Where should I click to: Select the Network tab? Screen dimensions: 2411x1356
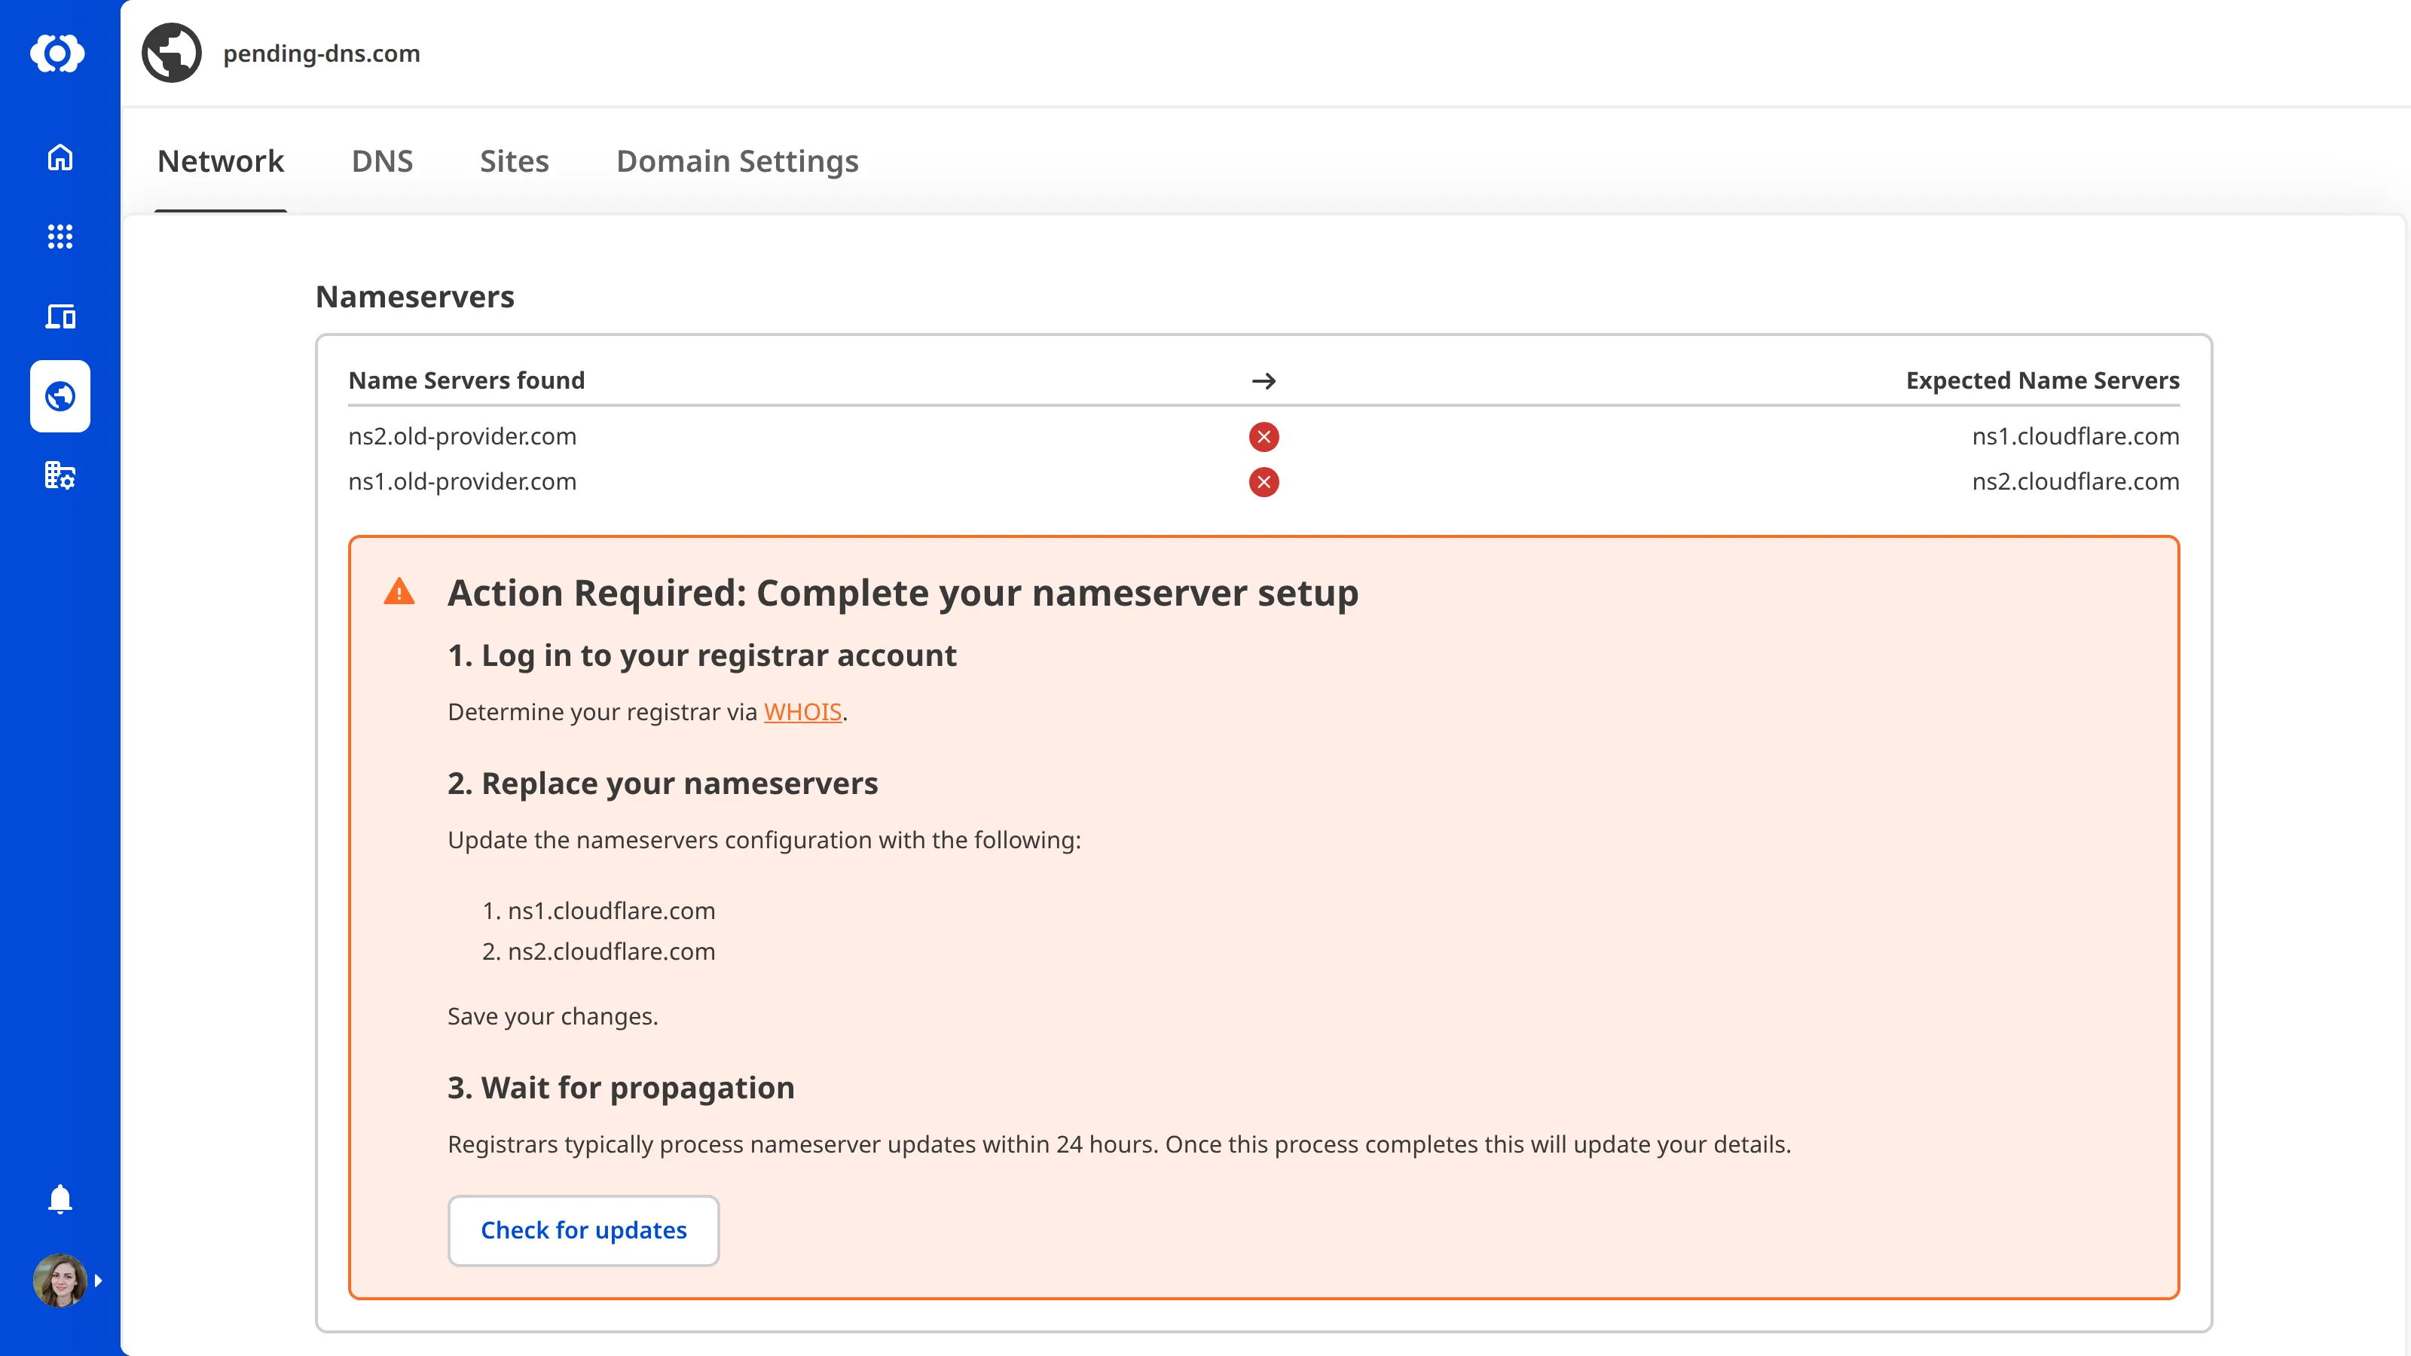click(221, 161)
